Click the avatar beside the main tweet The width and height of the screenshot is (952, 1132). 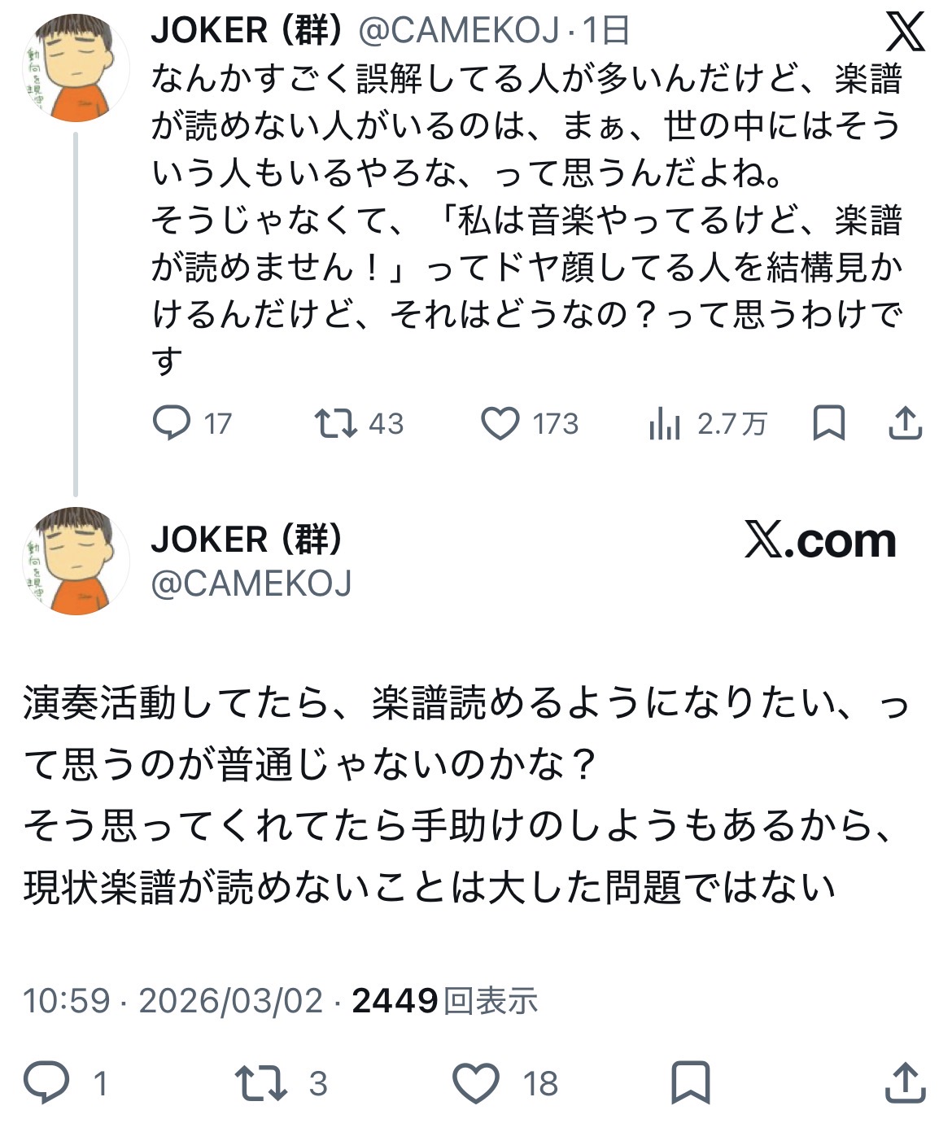[x=76, y=562]
